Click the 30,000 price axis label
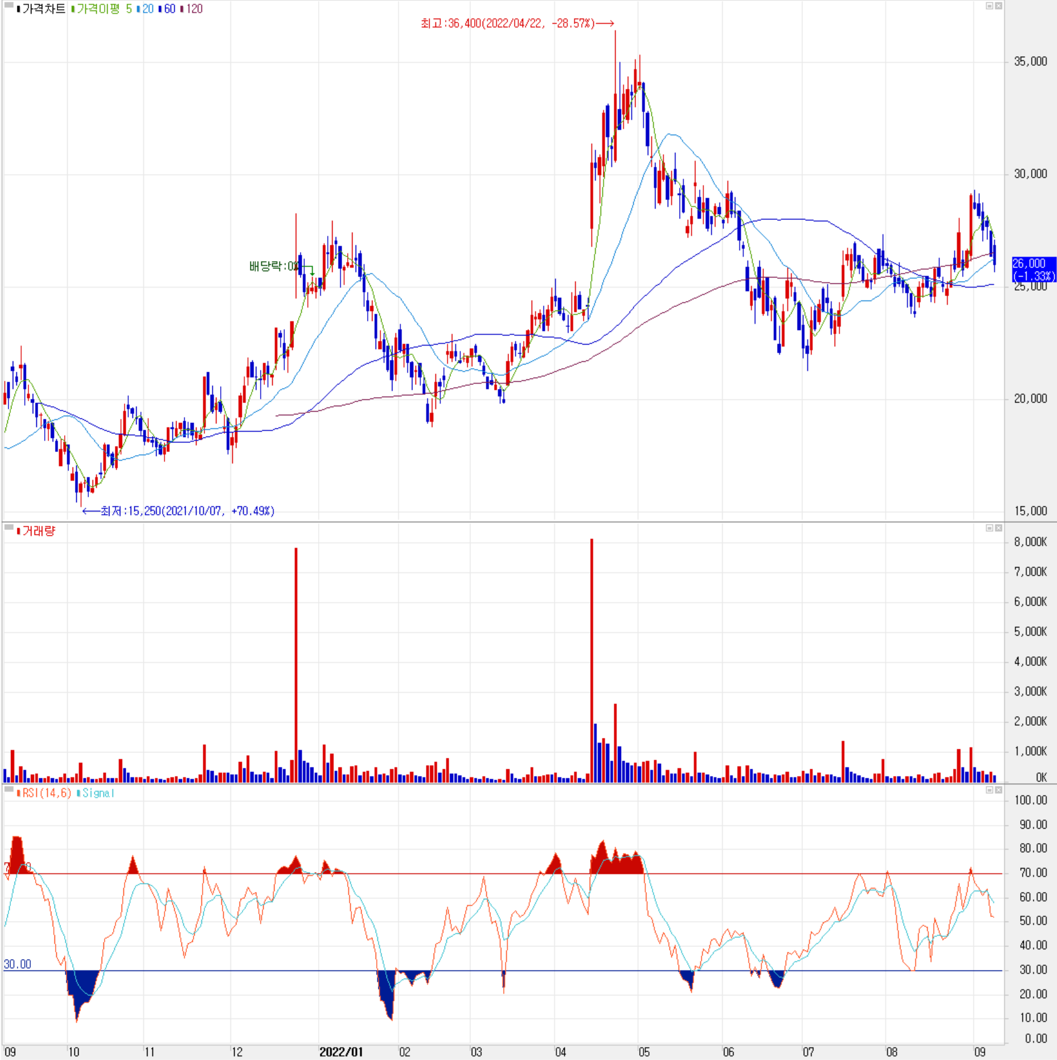Image resolution: width=1057 pixels, height=1060 pixels. coord(1030,174)
